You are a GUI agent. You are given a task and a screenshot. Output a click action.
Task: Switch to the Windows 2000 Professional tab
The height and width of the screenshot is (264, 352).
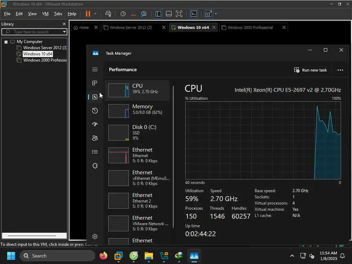(x=250, y=27)
